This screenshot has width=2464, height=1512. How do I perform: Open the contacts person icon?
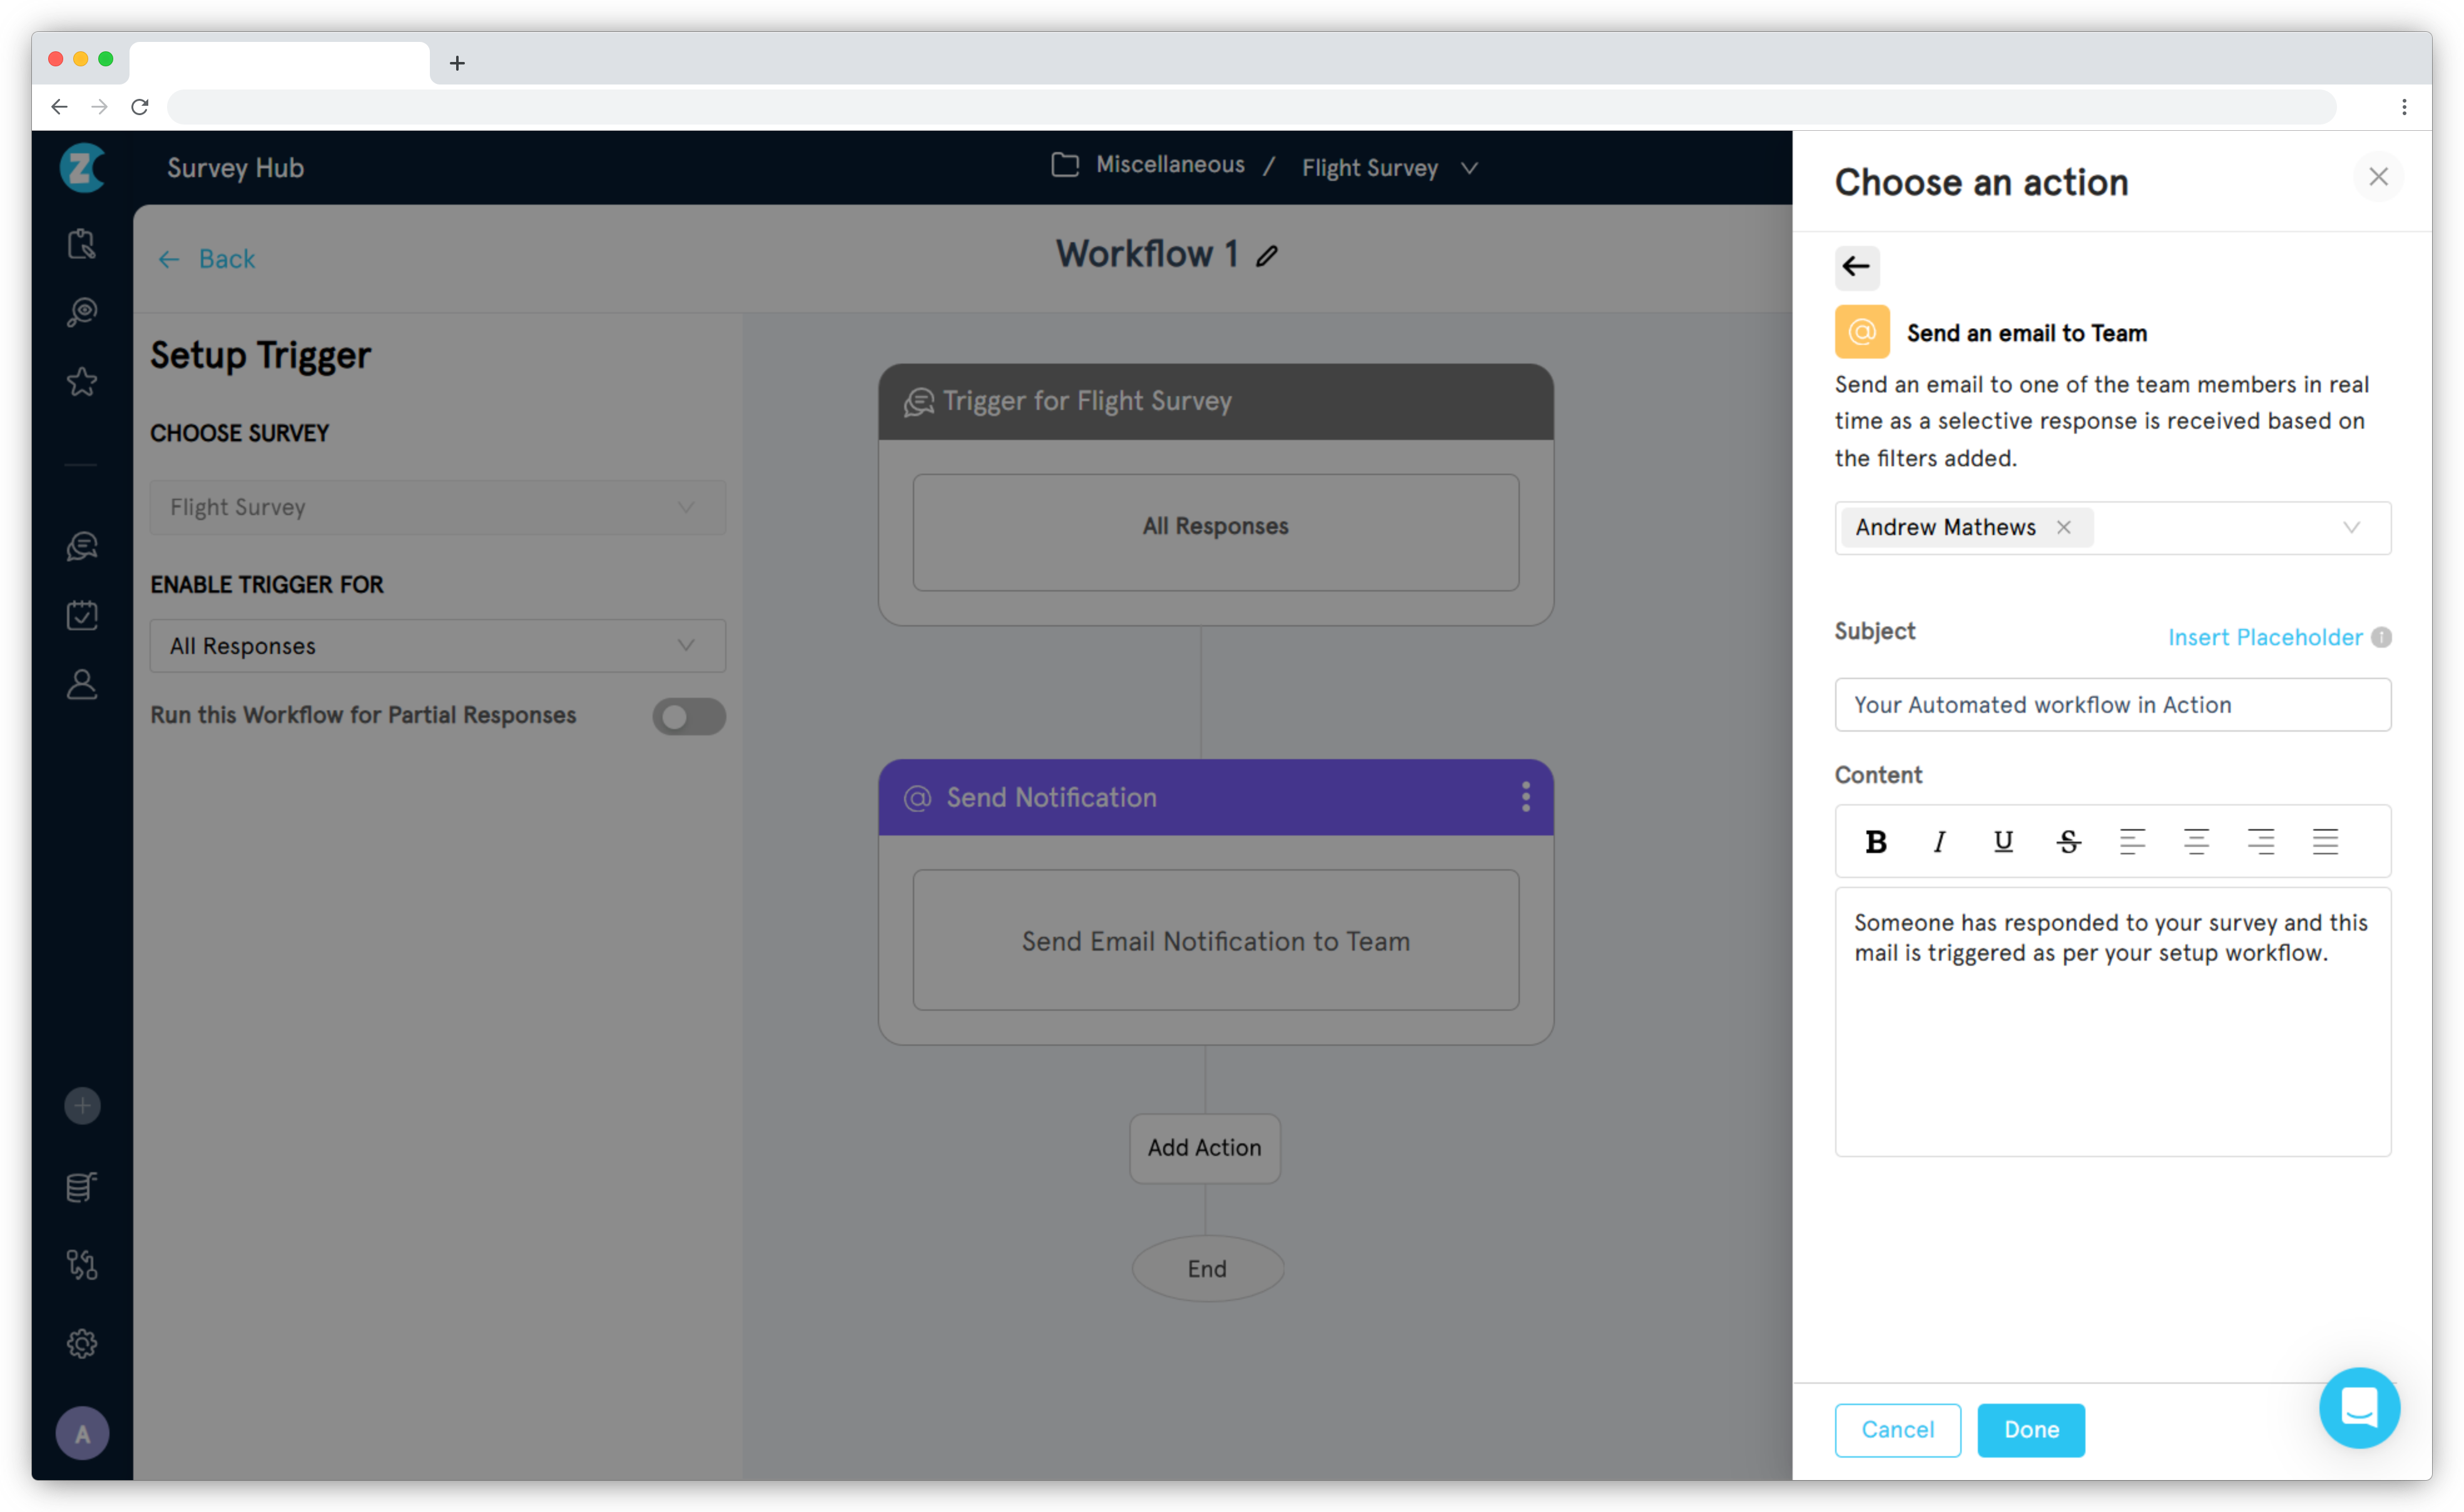click(x=82, y=684)
